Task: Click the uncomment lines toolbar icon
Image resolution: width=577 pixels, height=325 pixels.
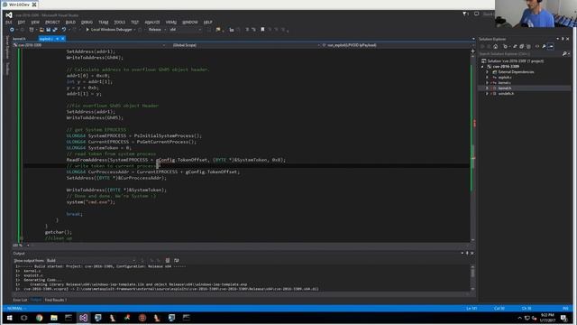Action: coord(254,30)
